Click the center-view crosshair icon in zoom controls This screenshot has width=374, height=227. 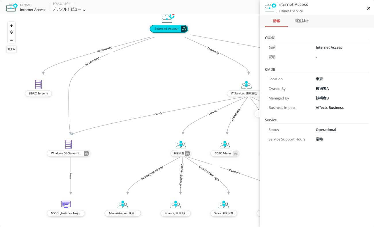11,32
